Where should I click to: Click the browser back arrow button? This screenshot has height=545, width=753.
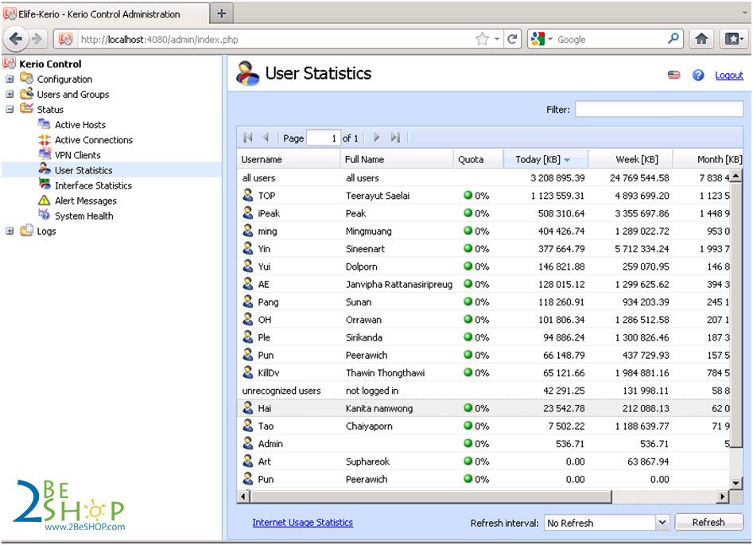16,39
